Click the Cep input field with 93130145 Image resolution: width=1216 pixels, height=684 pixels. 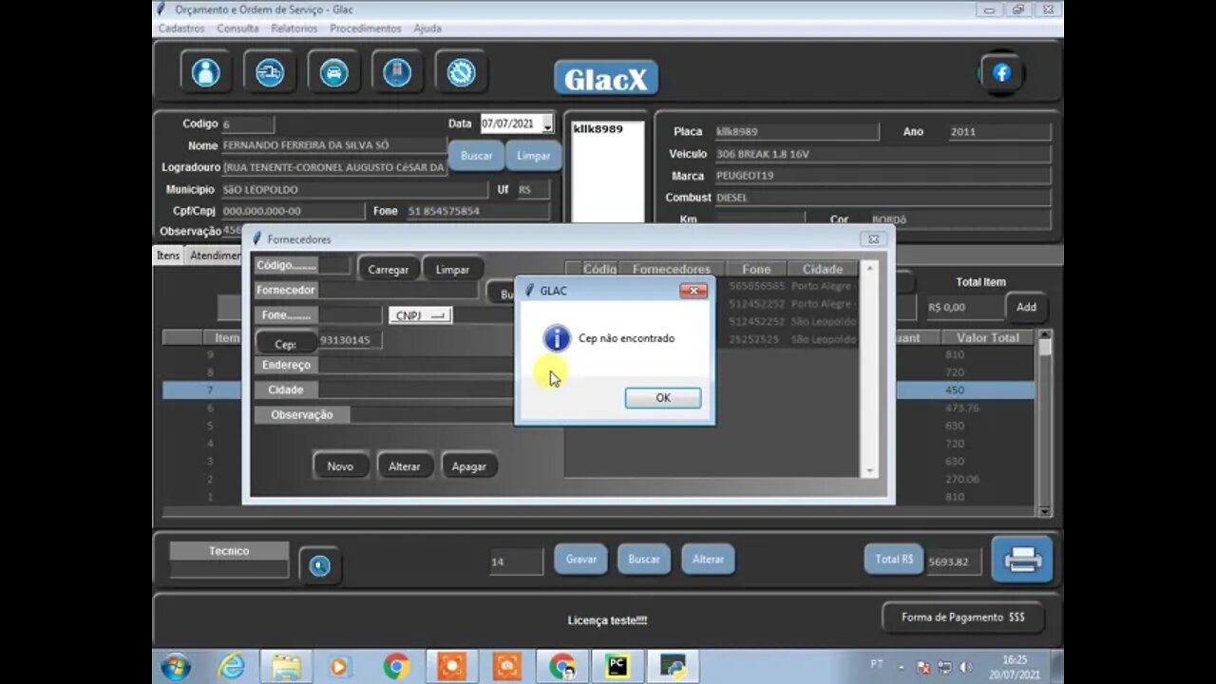[351, 340]
